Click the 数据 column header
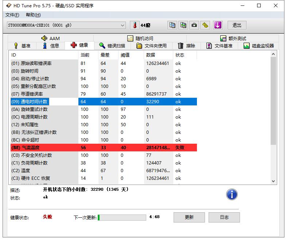The width and height of the screenshot is (287, 240). click(x=158, y=55)
